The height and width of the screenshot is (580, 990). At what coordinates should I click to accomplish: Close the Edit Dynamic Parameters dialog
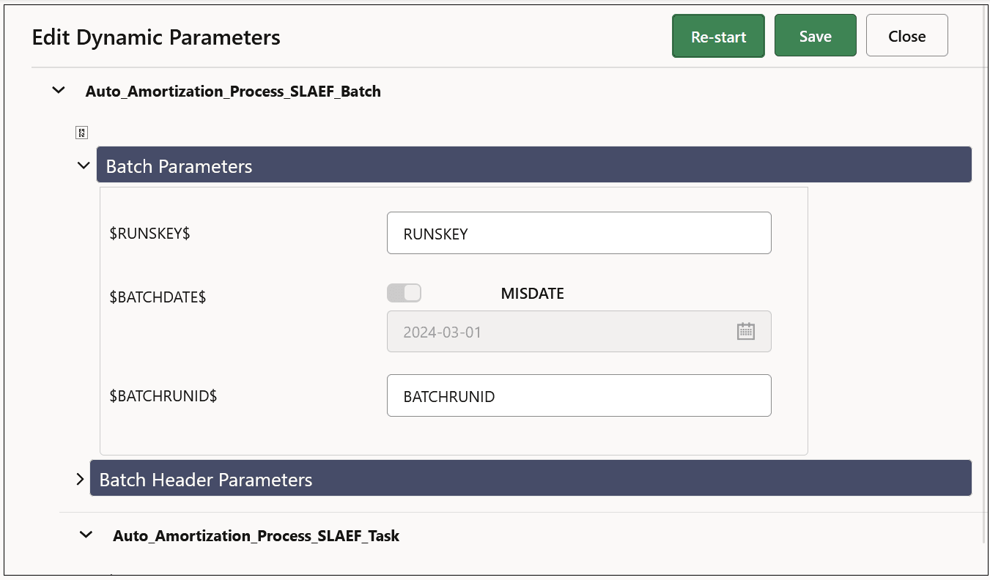[x=906, y=34]
